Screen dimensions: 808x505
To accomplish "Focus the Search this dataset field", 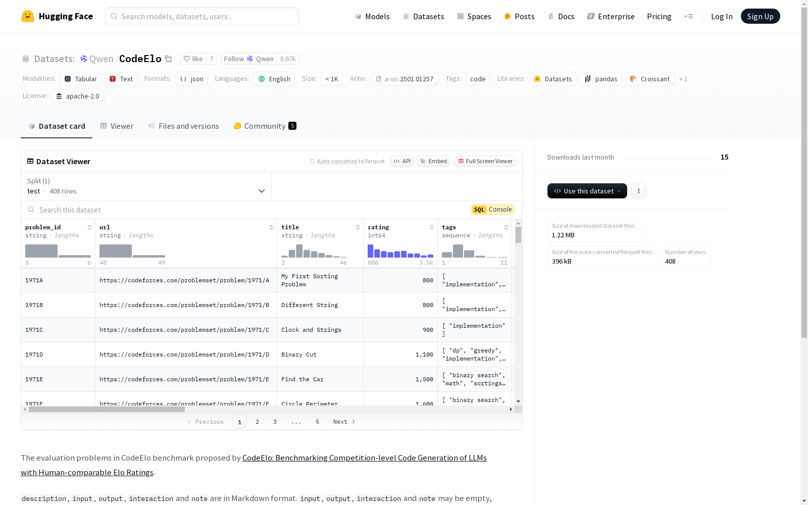I will pyautogui.click(x=245, y=210).
